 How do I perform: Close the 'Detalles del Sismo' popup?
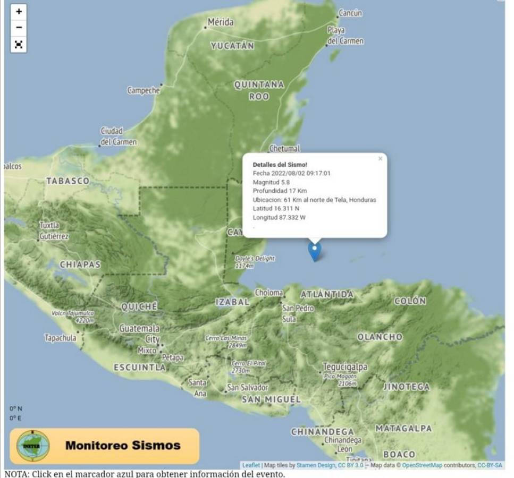coord(381,158)
